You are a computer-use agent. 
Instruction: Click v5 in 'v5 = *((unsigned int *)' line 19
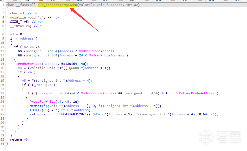point(24,81)
